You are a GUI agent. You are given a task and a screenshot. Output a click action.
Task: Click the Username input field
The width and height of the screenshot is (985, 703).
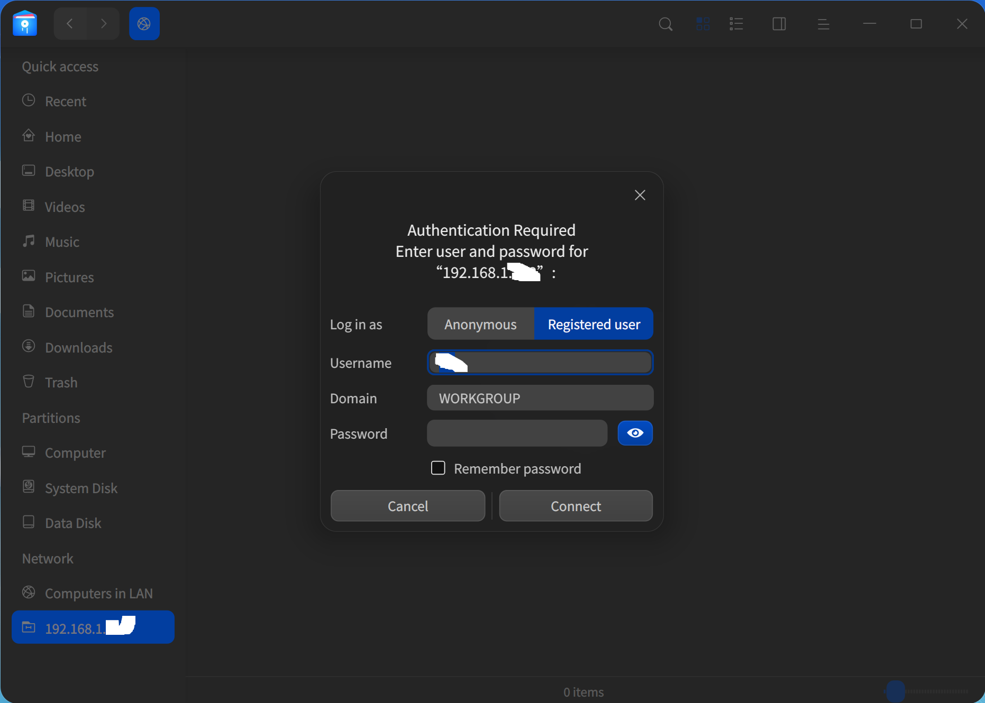pyautogui.click(x=540, y=363)
